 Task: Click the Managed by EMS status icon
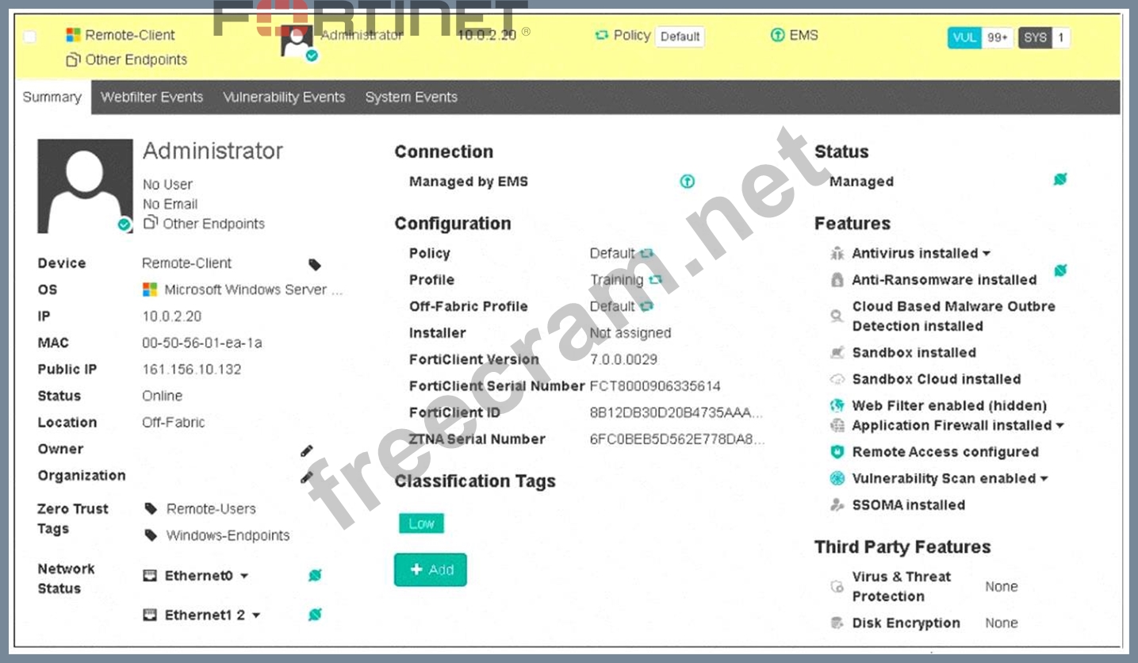pyautogui.click(x=687, y=182)
